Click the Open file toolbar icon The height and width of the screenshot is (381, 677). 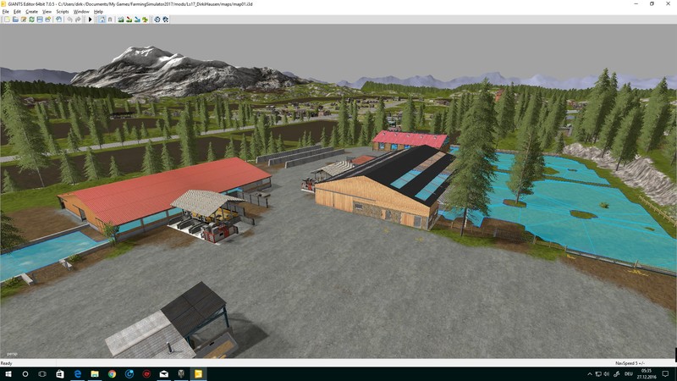coord(14,19)
